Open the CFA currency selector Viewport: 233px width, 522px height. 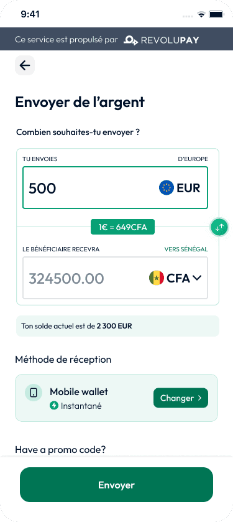click(175, 278)
